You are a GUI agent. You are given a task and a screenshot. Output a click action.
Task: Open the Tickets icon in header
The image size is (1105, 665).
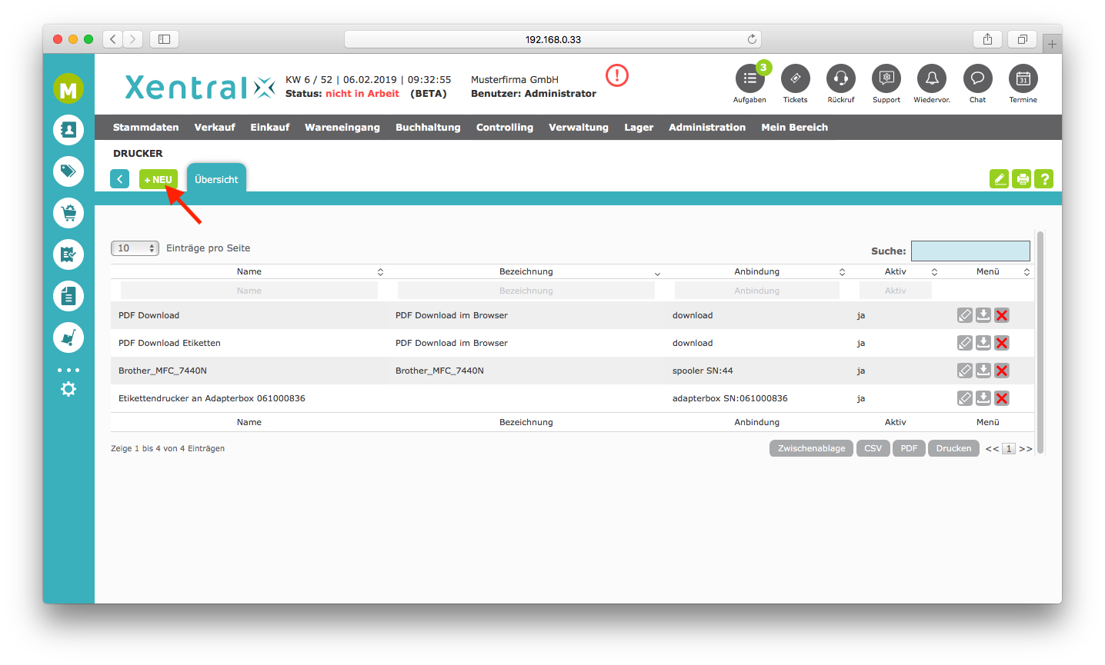pyautogui.click(x=795, y=78)
